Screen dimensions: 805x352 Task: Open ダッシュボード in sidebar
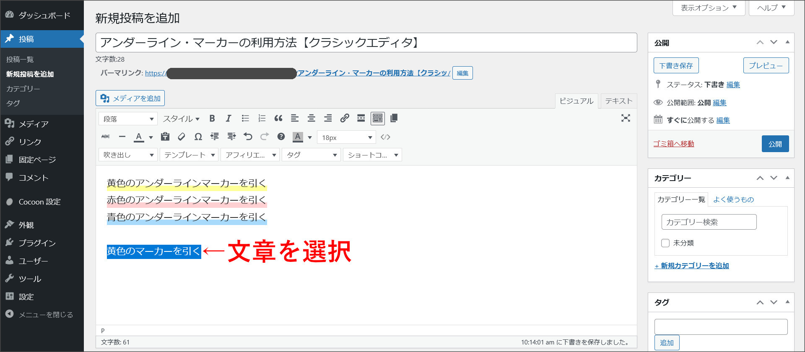[42, 15]
